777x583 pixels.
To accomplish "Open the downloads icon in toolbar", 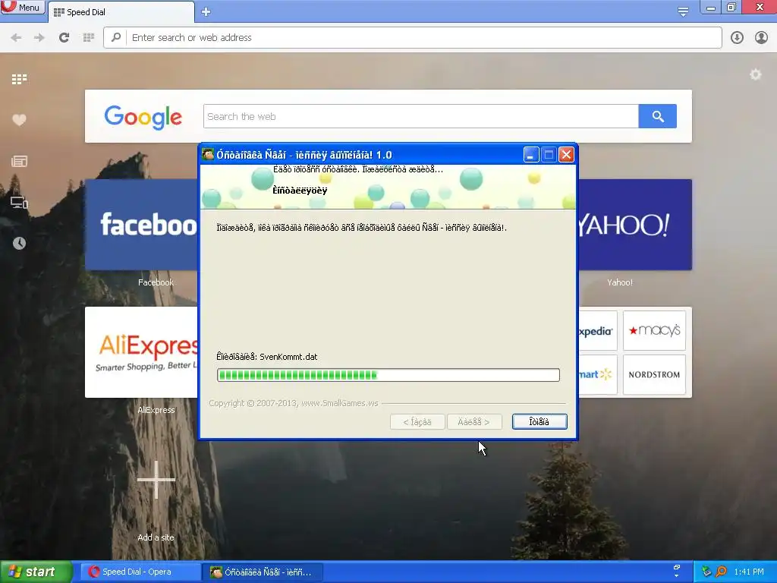I will click(737, 38).
